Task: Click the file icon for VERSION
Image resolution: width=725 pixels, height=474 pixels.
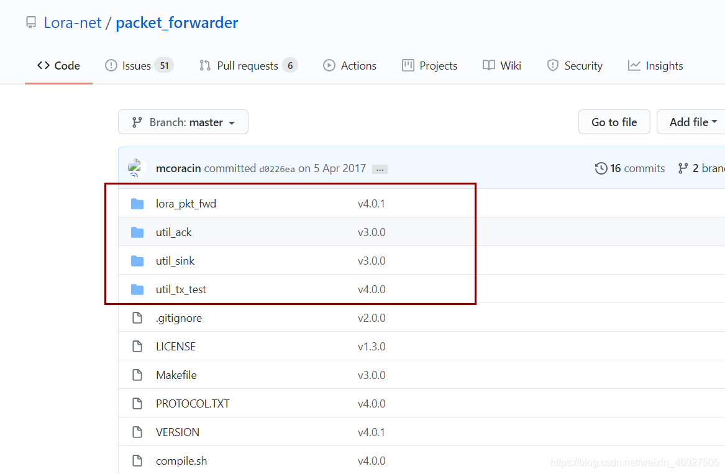Action: (137, 432)
